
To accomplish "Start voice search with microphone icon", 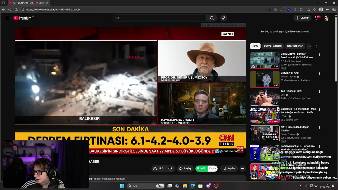I will (224, 18).
